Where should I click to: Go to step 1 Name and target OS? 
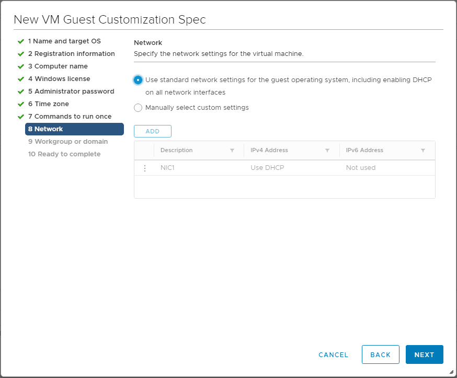pyautogui.click(x=64, y=41)
